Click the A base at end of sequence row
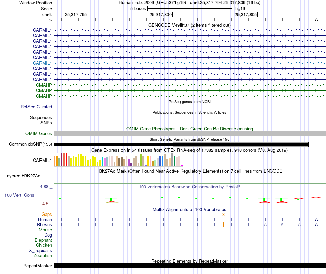This screenshot has width=326, height=274. click(x=316, y=19)
